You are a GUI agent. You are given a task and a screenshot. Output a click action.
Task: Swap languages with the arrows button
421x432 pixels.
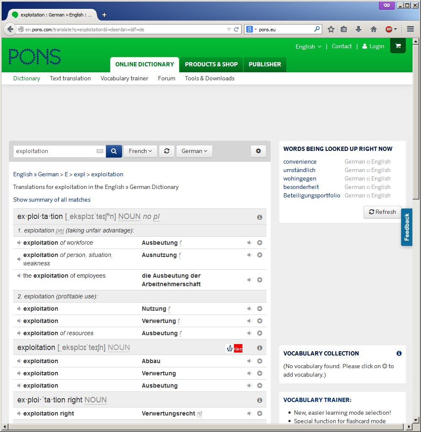tap(167, 151)
